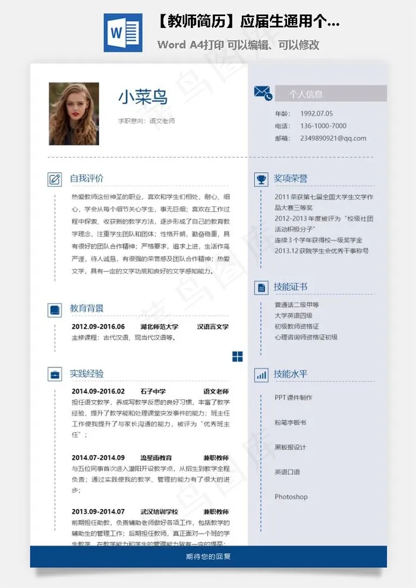The width and height of the screenshot is (416, 588).
Task: Click the 湖北师范大学 education entry
Action: (x=159, y=326)
